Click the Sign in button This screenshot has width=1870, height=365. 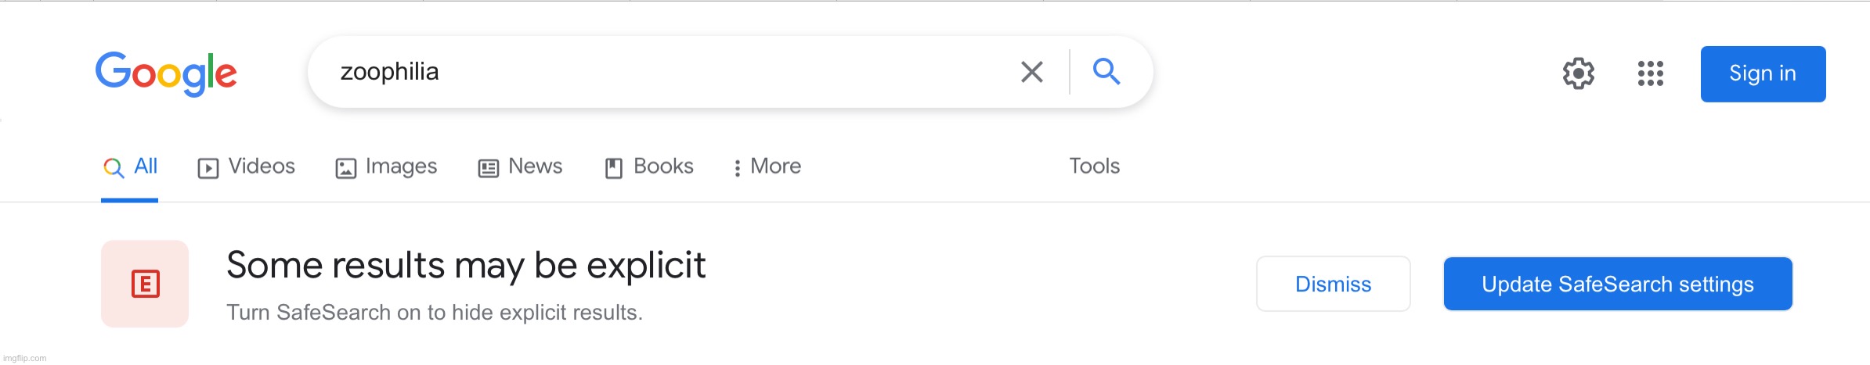tap(1763, 73)
